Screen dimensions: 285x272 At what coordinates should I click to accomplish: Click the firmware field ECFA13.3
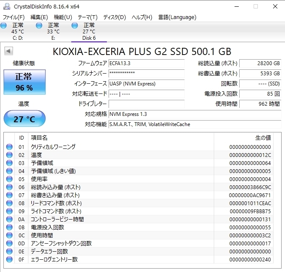tap(146, 63)
